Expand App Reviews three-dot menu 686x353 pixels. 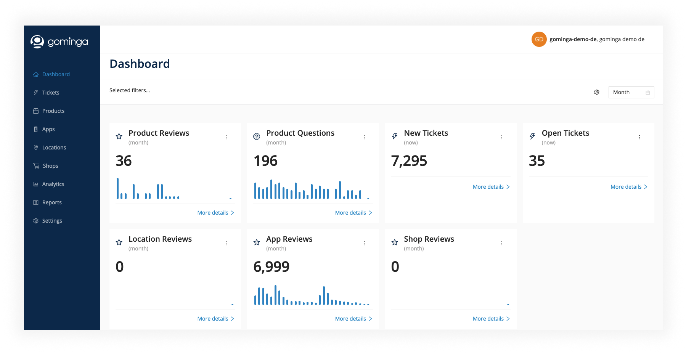pyautogui.click(x=364, y=243)
